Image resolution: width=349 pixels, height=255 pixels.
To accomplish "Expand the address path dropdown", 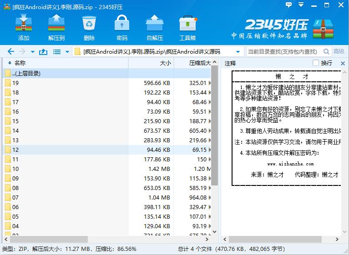I will pyautogui.click(x=238, y=52).
